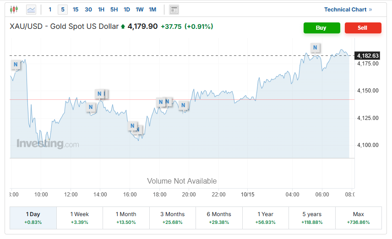392x239 pixels.
Task: Select the Max time range tab
Action: (x=359, y=217)
